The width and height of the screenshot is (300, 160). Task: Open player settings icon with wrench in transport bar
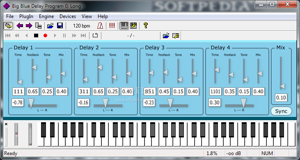pyautogui.click(x=176, y=36)
